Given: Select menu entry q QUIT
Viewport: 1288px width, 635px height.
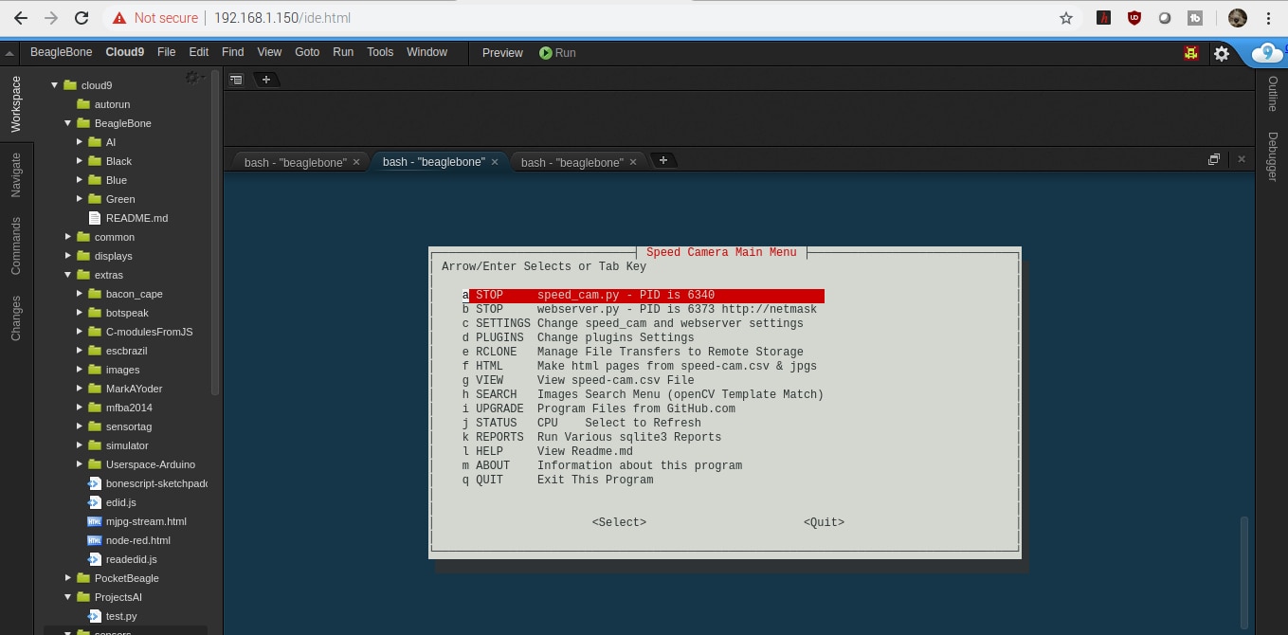Looking at the screenshot, I should (x=558, y=480).
